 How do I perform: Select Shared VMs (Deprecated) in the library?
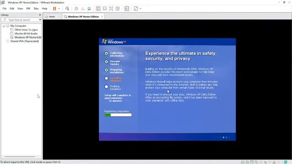(x=25, y=41)
